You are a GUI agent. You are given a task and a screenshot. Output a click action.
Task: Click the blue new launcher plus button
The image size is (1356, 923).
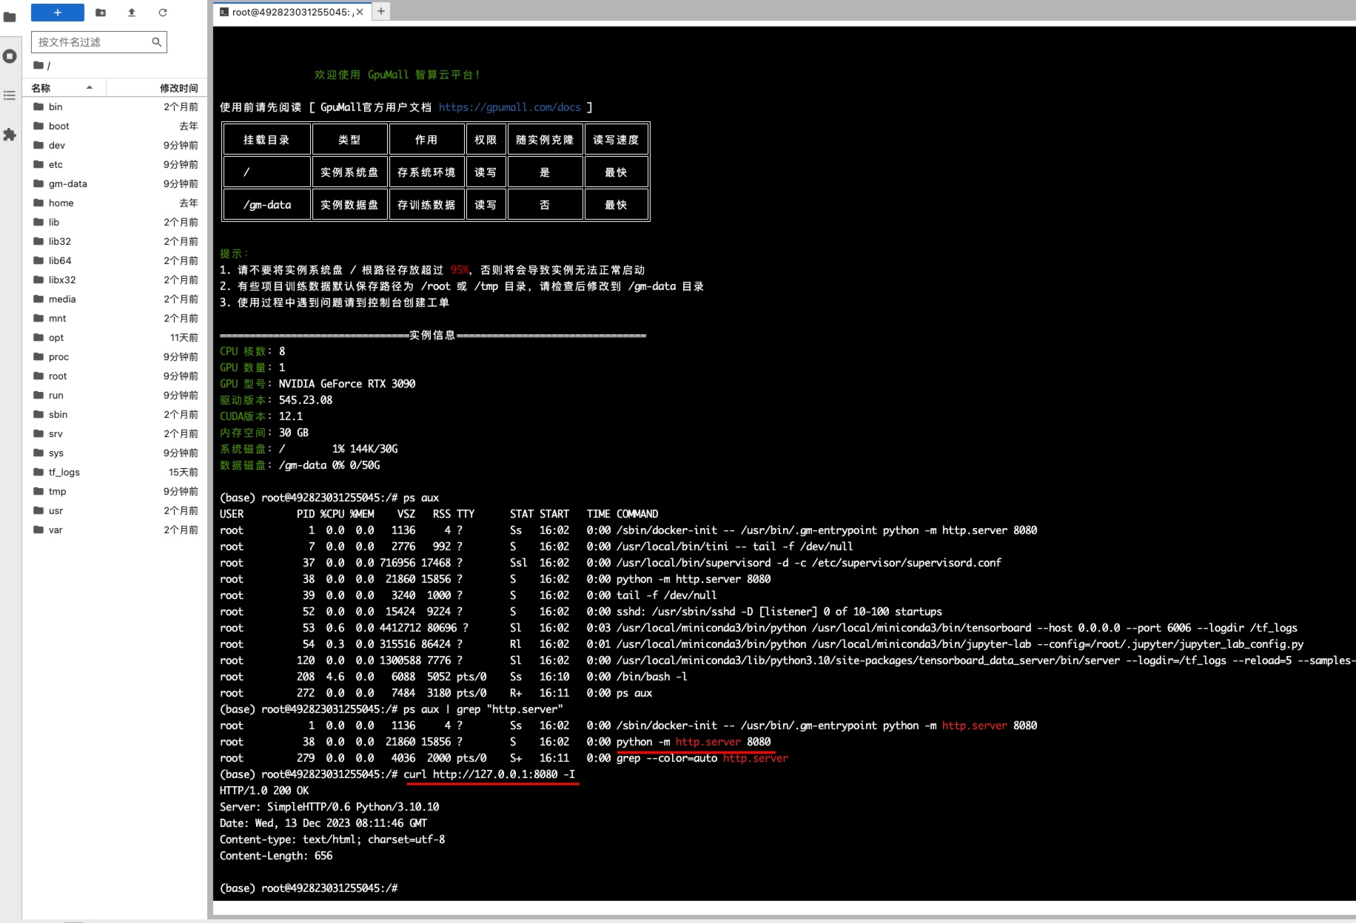(58, 13)
